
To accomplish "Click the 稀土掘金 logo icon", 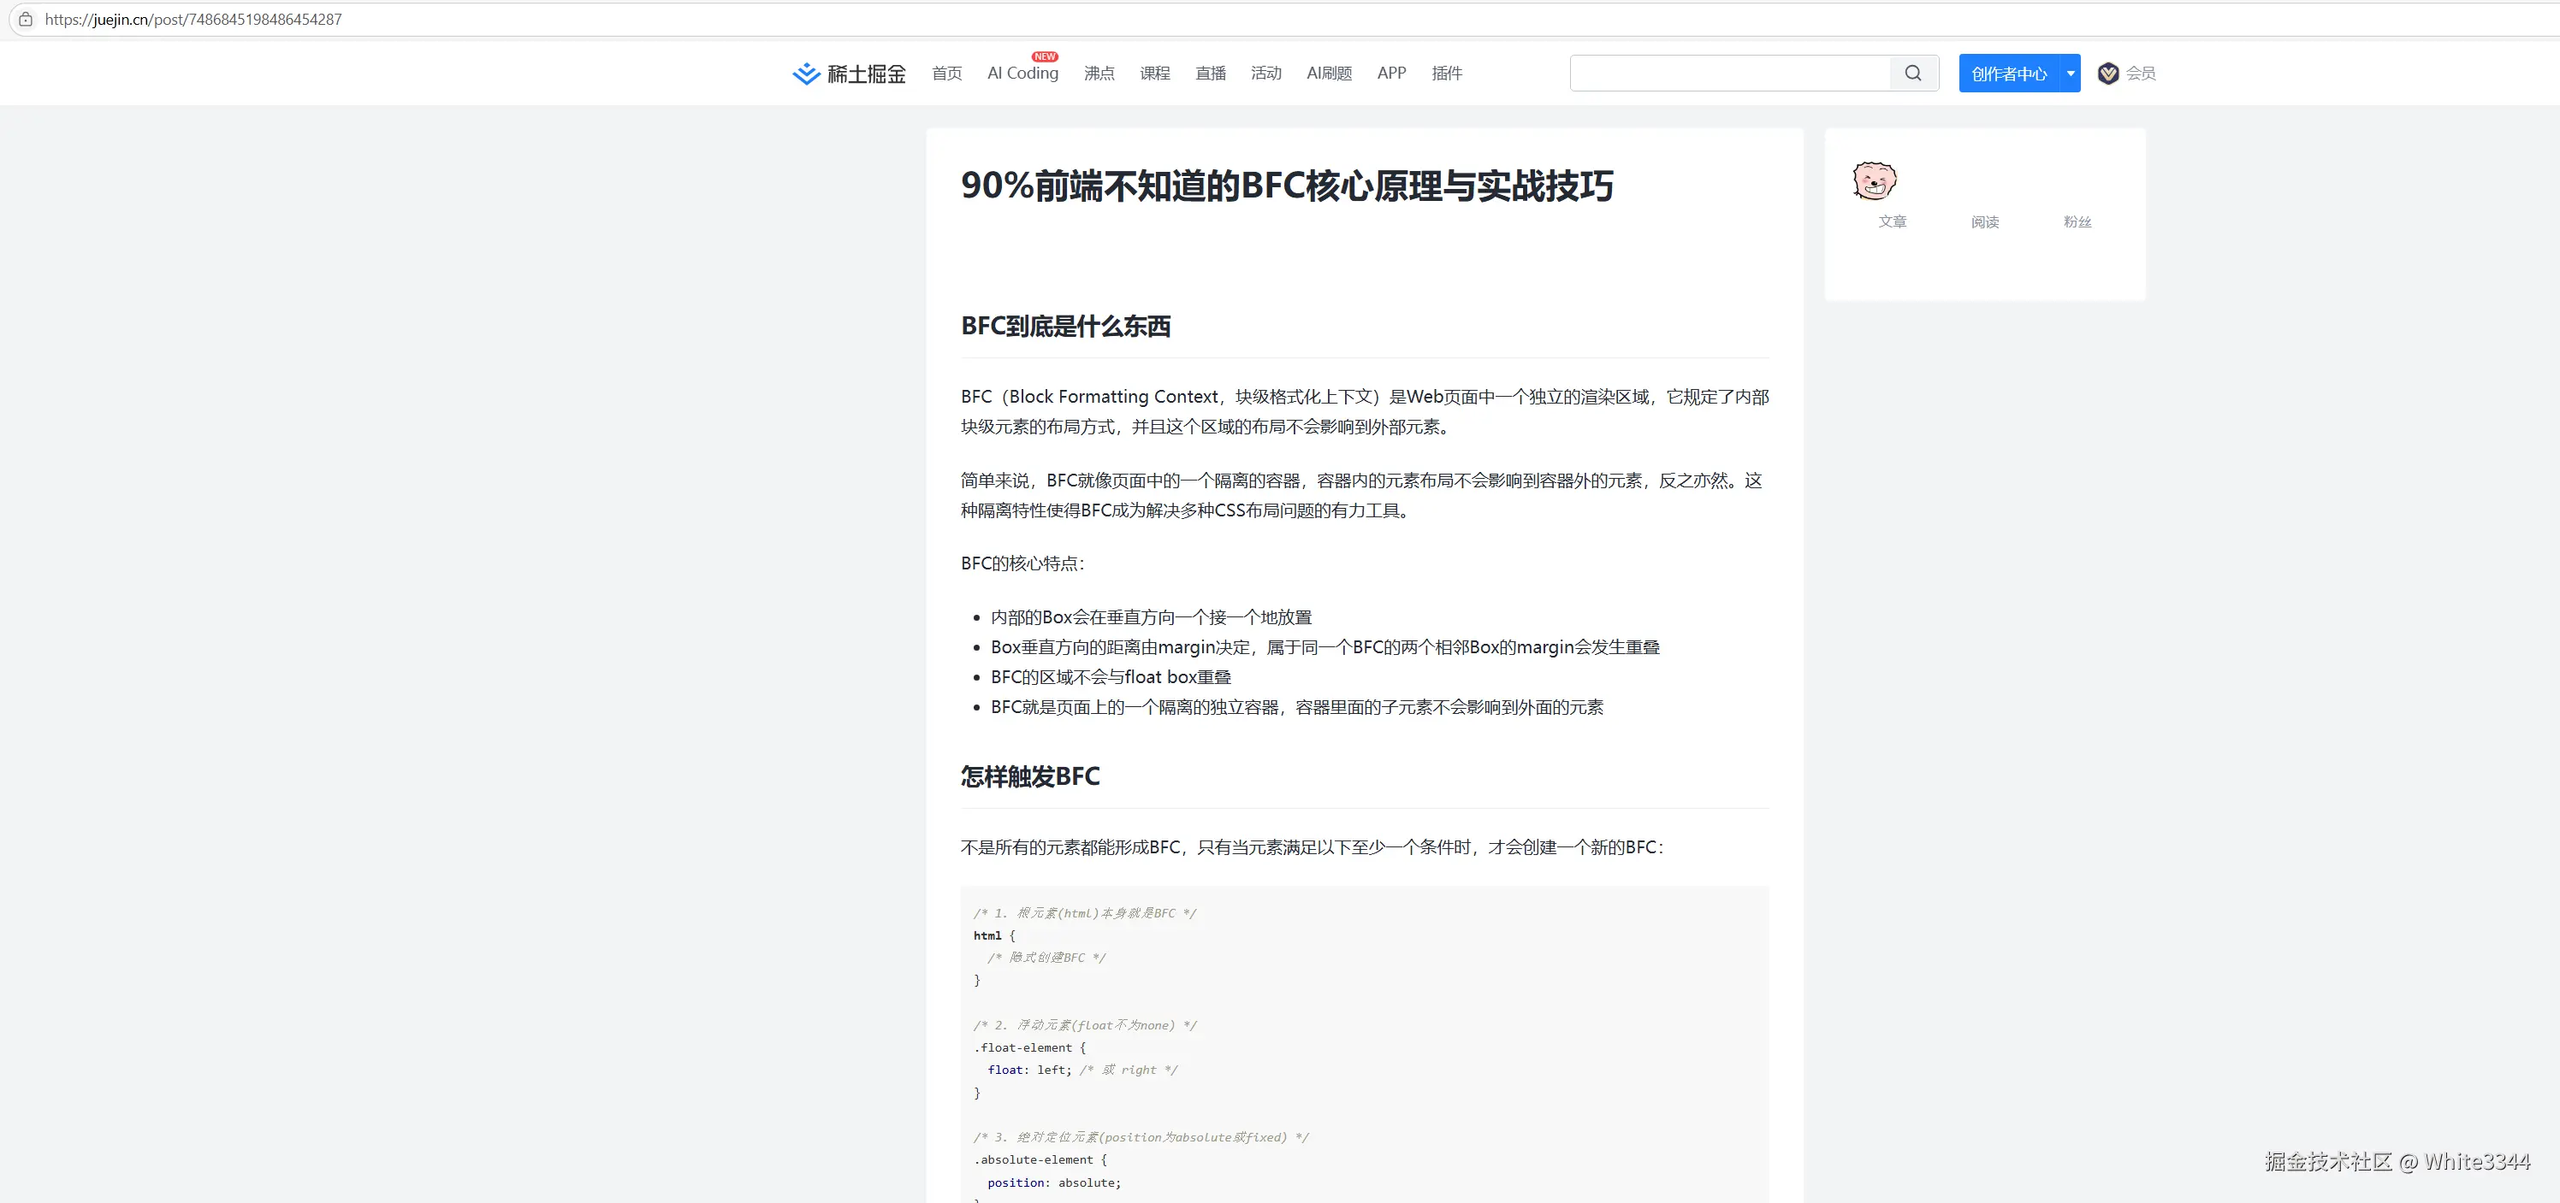I will coord(805,73).
